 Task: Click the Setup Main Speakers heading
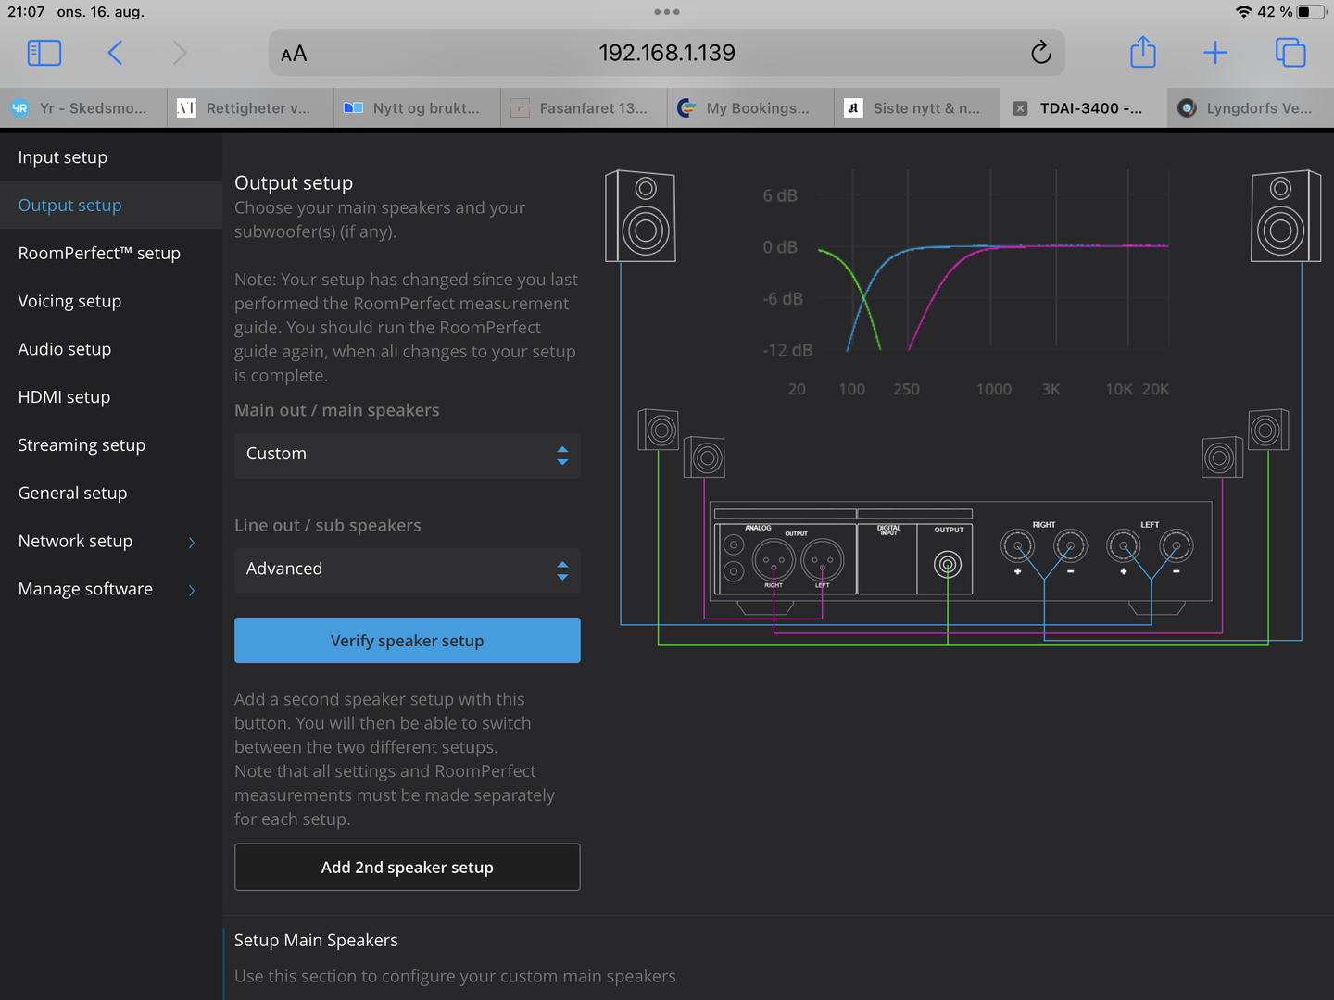coord(316,941)
